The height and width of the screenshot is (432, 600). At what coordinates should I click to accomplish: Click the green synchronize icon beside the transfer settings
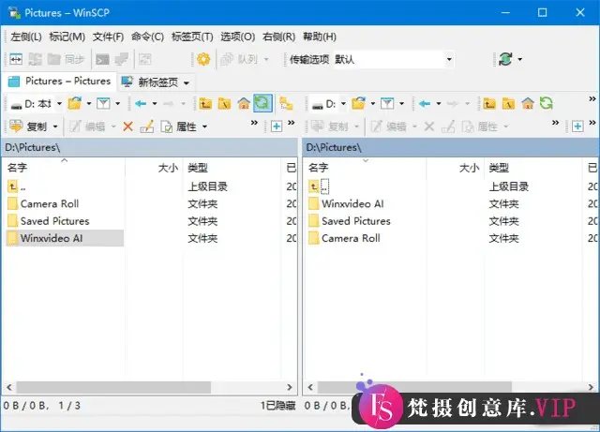click(505, 59)
